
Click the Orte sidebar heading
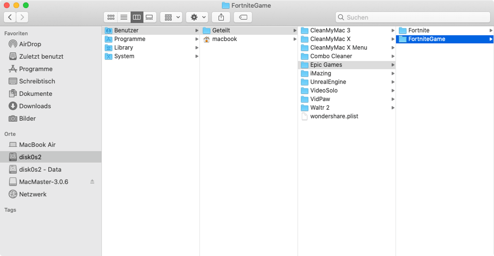click(10, 134)
